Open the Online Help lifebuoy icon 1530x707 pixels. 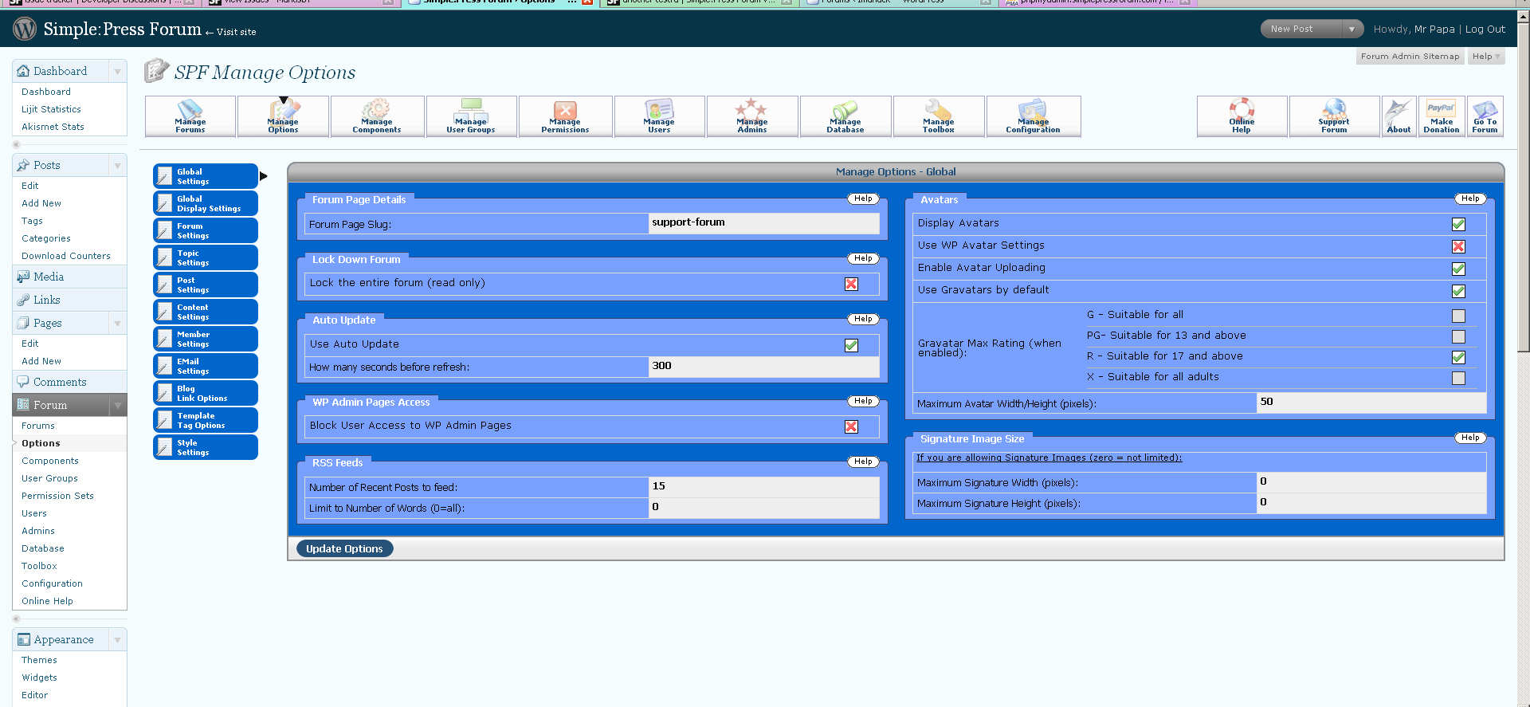(1242, 116)
